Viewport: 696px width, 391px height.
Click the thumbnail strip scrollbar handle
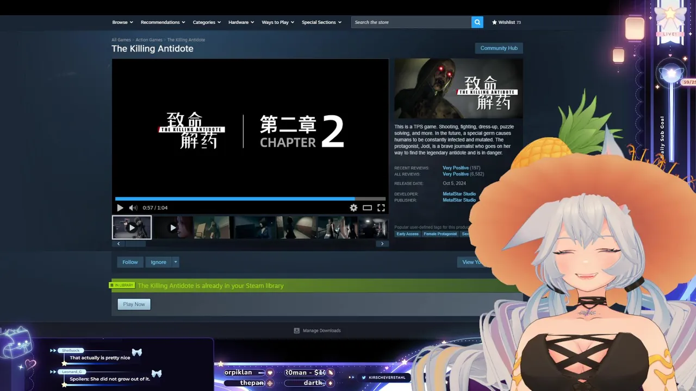click(135, 244)
